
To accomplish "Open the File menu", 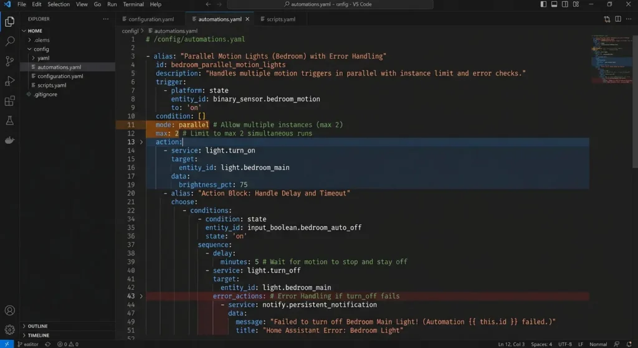I will coord(22,4).
